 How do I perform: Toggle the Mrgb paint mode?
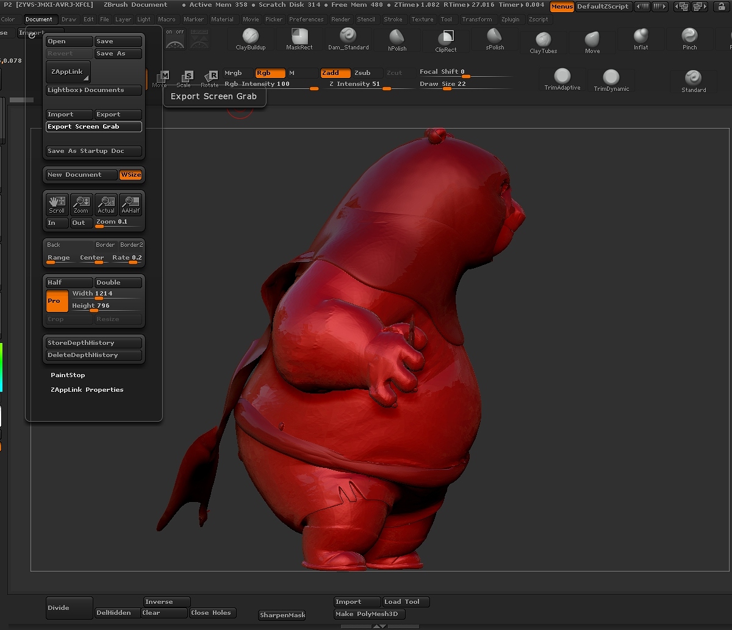pyautogui.click(x=239, y=73)
